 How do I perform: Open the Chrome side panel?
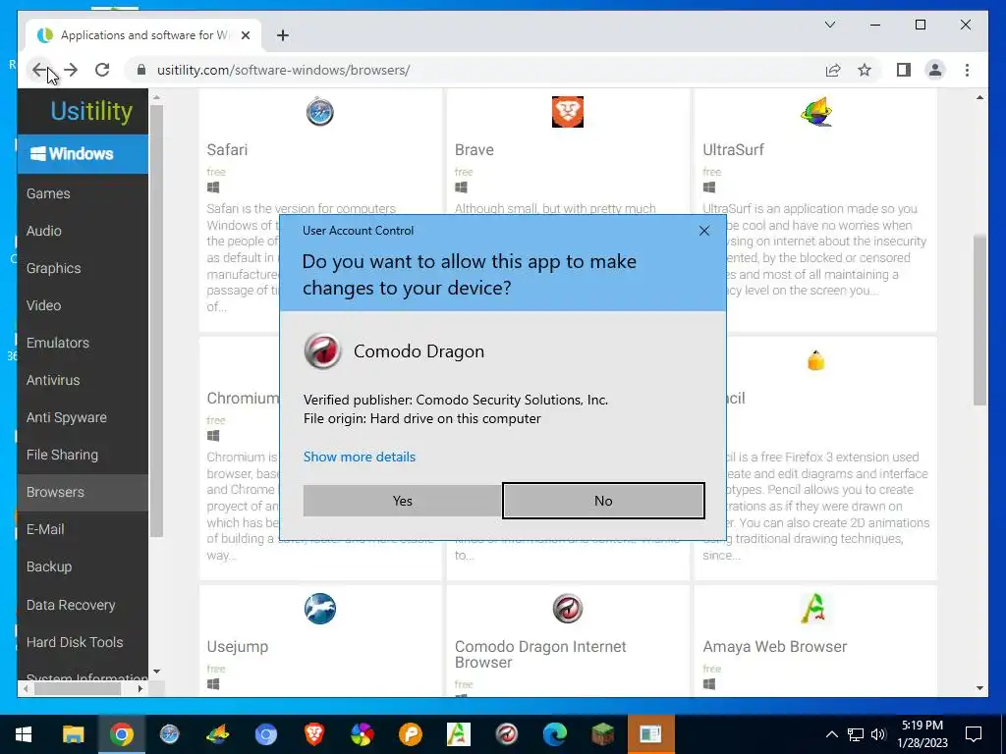(904, 70)
